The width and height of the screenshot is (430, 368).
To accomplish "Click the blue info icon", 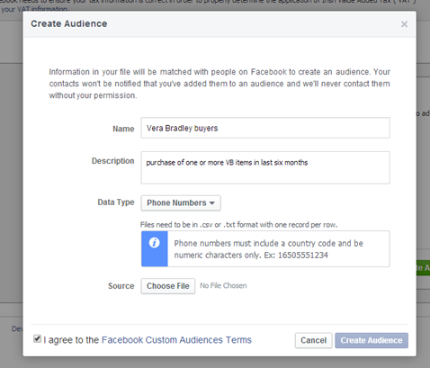I will tap(155, 243).
